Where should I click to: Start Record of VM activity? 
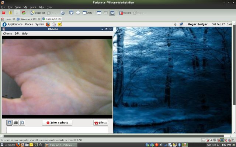pos(125,13)
